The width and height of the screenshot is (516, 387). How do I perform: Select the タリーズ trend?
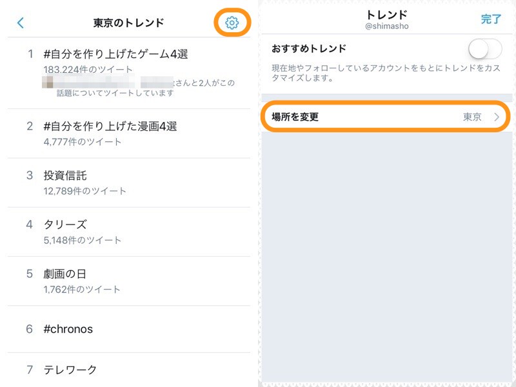[x=65, y=224]
